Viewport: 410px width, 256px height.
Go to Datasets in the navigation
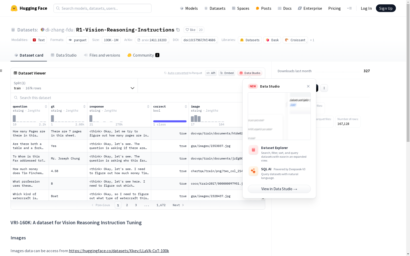(x=215, y=8)
